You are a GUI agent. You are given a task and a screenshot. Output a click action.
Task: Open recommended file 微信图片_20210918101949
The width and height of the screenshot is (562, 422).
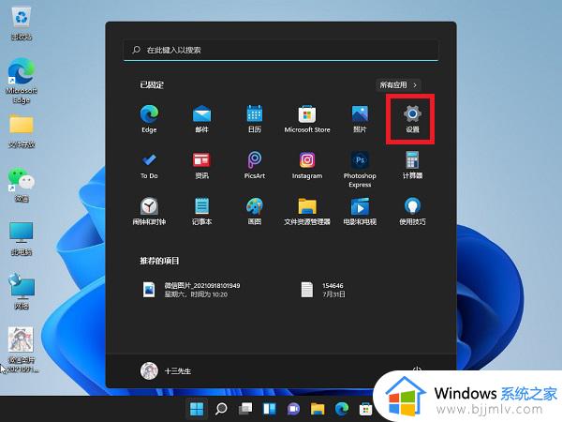[x=191, y=290]
